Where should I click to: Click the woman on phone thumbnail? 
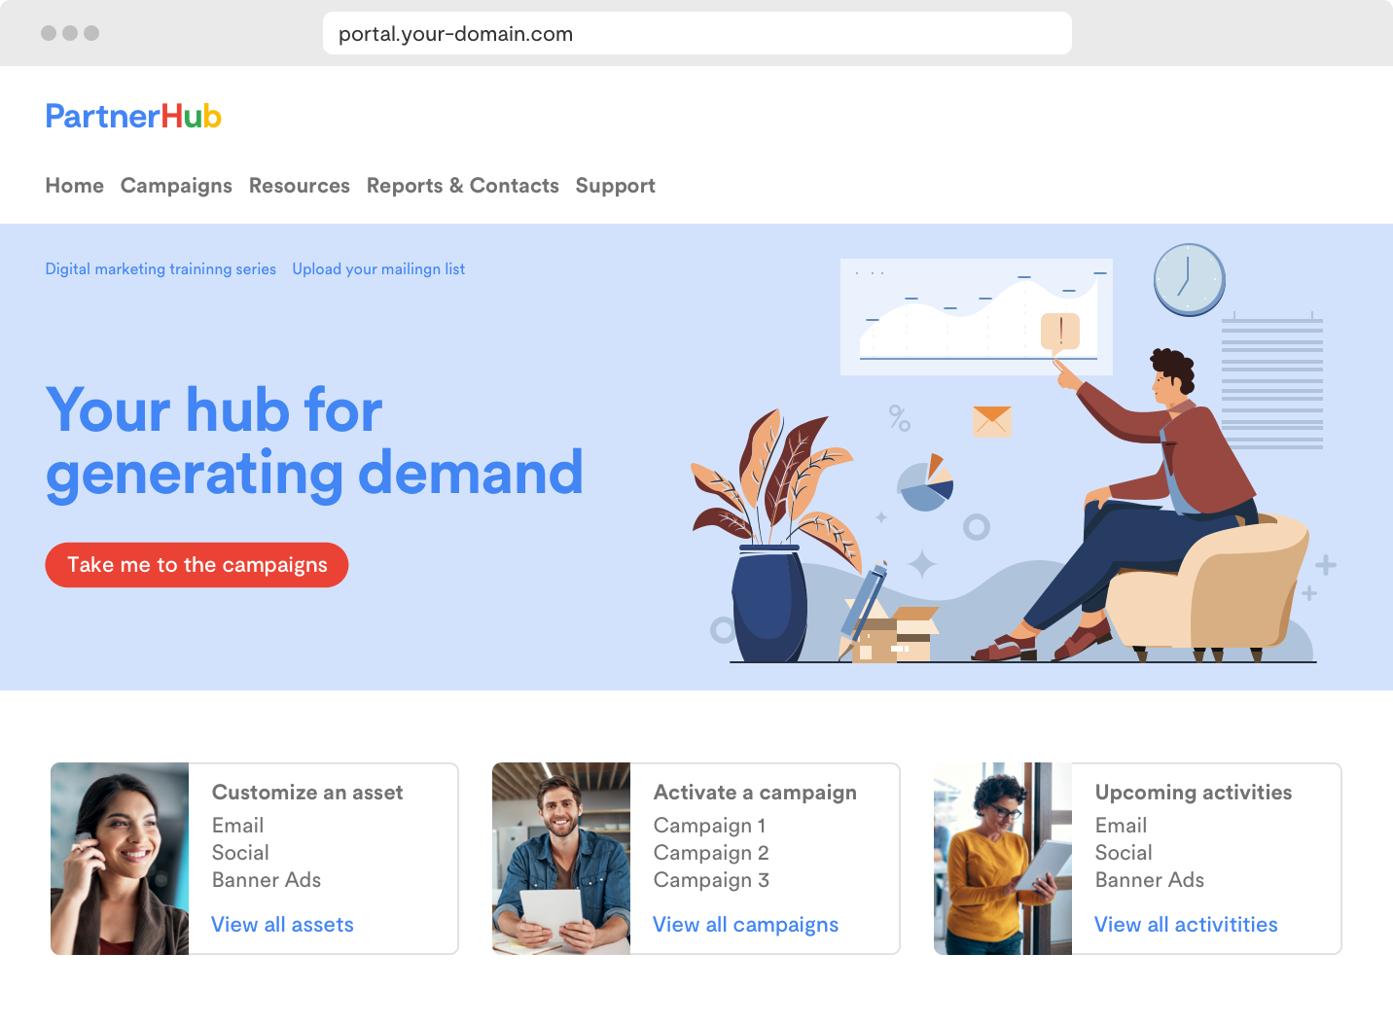120,859
